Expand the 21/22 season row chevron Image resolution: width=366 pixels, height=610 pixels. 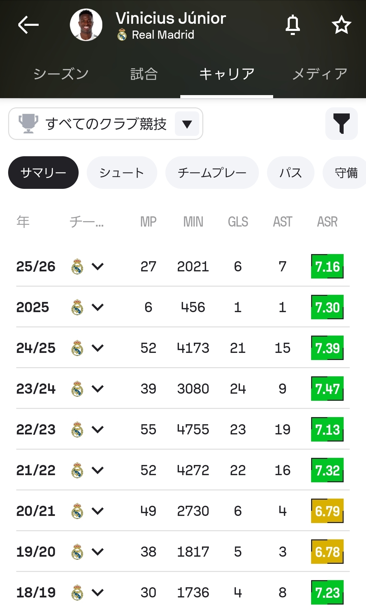click(x=98, y=470)
